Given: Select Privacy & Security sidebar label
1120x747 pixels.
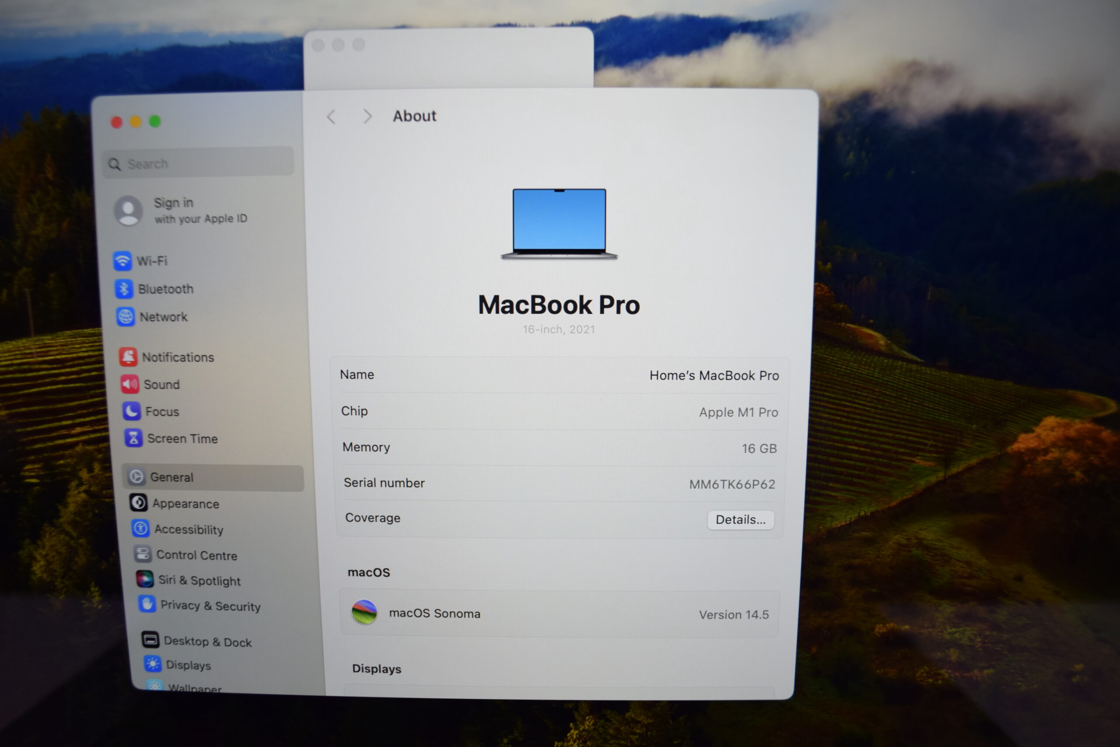Looking at the screenshot, I should coord(210,606).
